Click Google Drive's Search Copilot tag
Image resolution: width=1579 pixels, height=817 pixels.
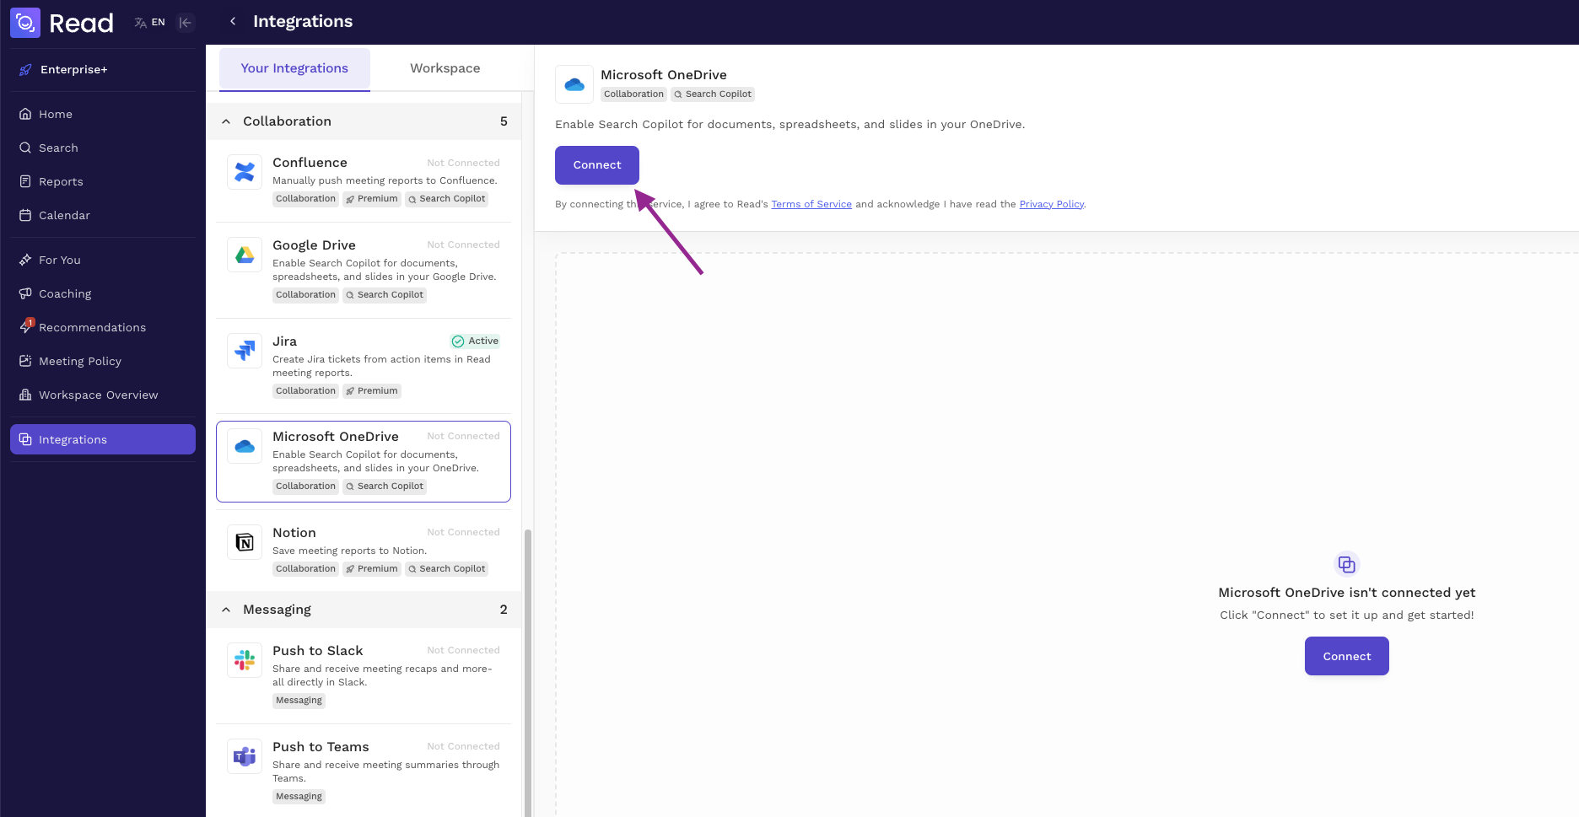pyautogui.click(x=385, y=295)
